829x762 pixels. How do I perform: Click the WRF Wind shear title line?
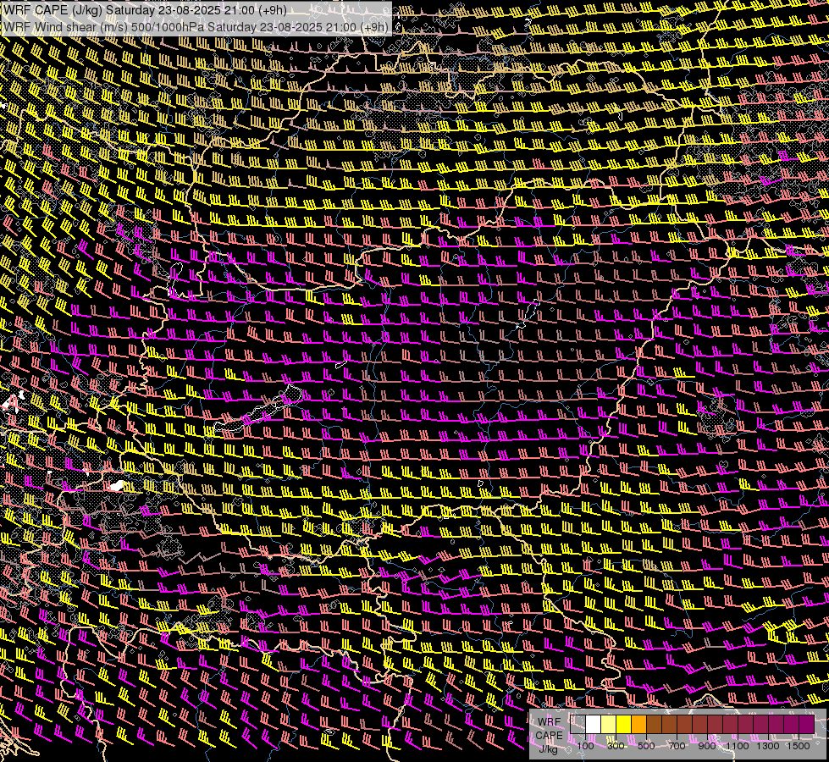tap(196, 26)
